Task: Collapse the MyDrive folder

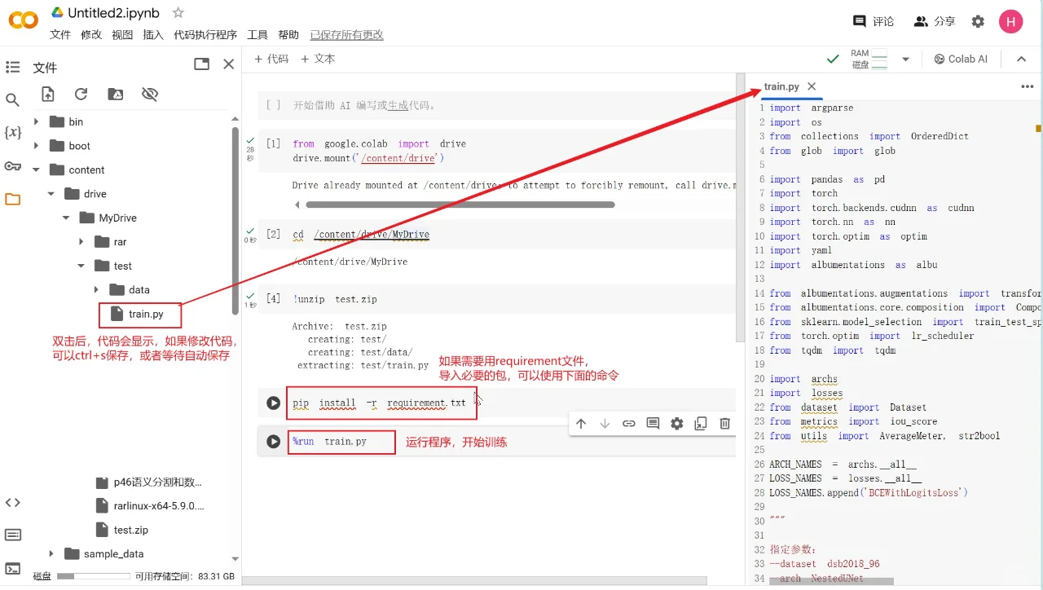Action: (x=66, y=218)
